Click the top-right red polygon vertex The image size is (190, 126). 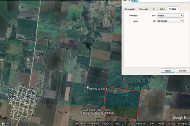click(141, 91)
